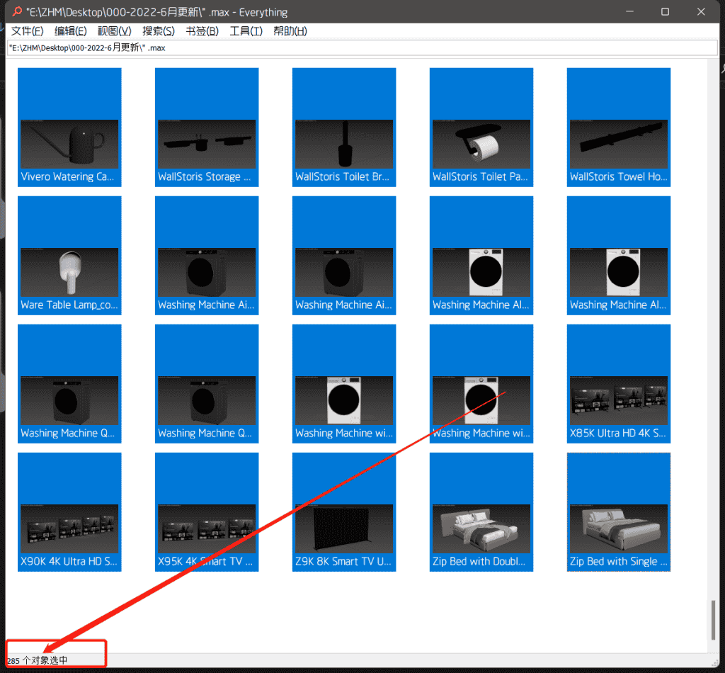The image size is (725, 673).
Task: Open the 文件(F) menu
Action: click(x=27, y=31)
